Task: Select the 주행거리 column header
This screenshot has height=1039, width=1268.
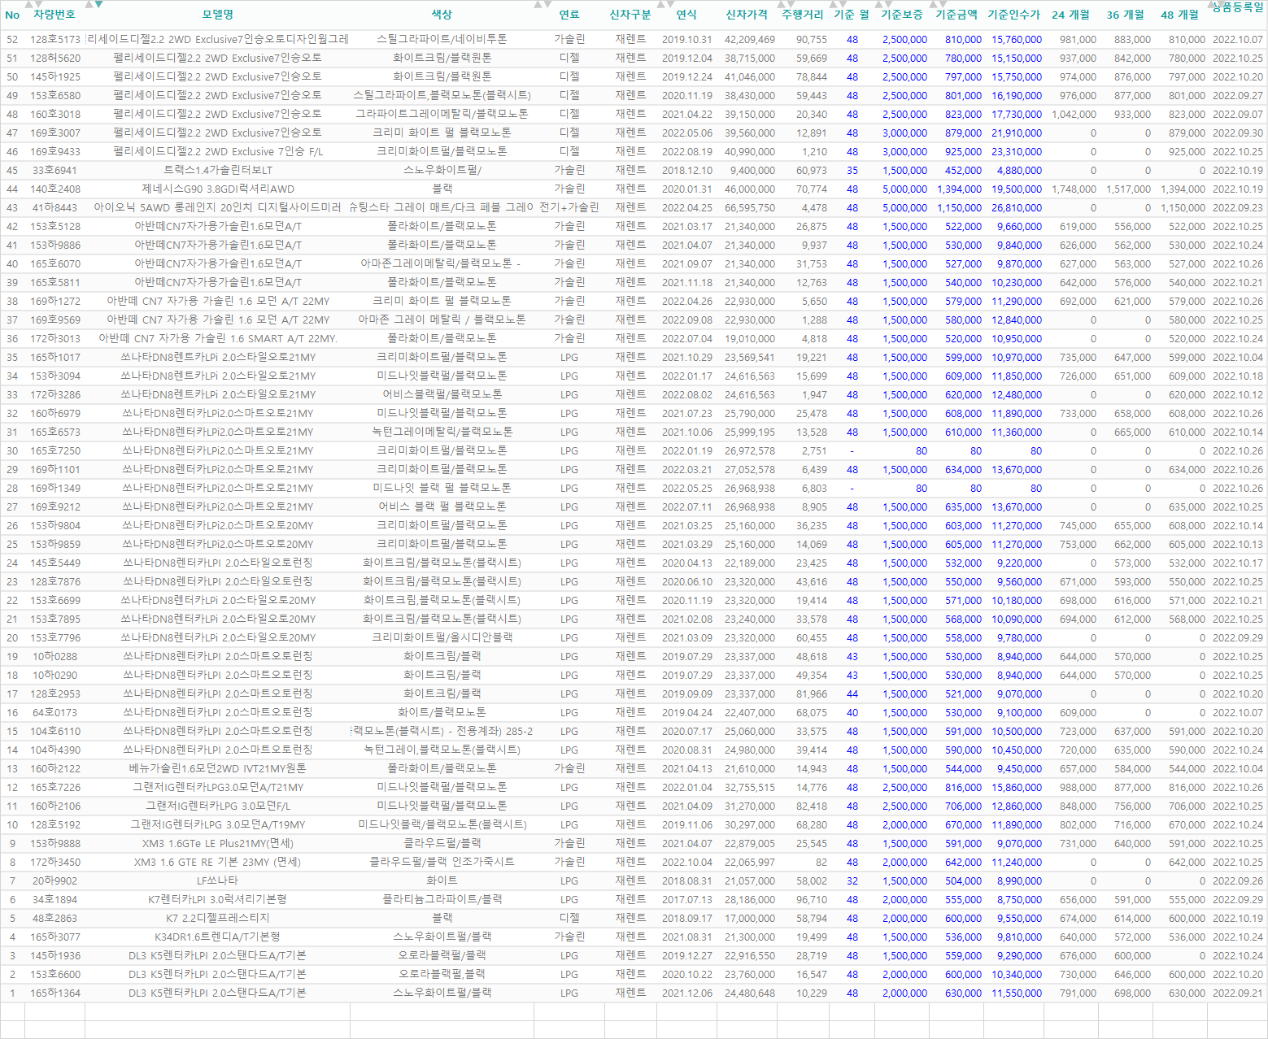Action: 803,15
